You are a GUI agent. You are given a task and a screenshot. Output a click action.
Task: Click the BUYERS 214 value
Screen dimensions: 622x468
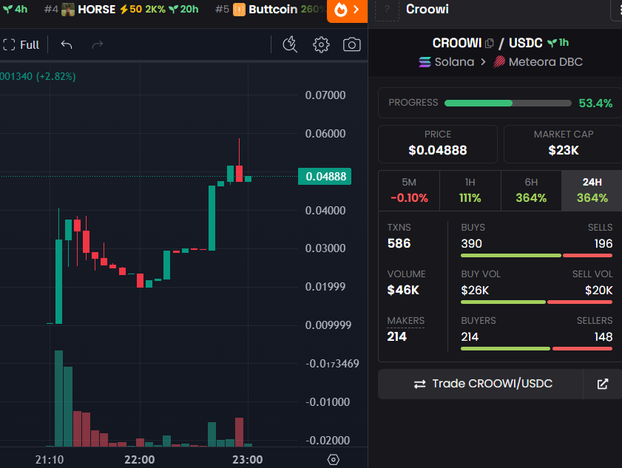coord(470,336)
